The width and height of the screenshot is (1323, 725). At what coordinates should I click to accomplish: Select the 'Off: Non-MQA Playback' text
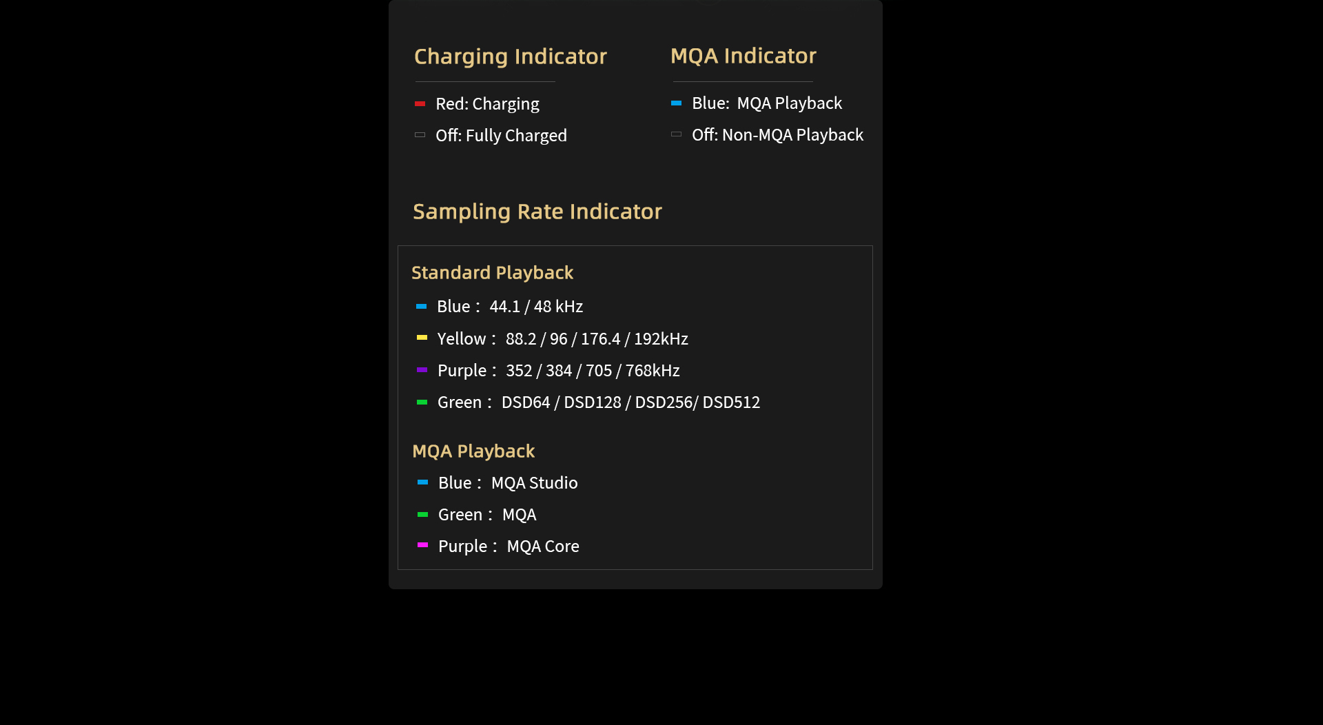pos(777,135)
